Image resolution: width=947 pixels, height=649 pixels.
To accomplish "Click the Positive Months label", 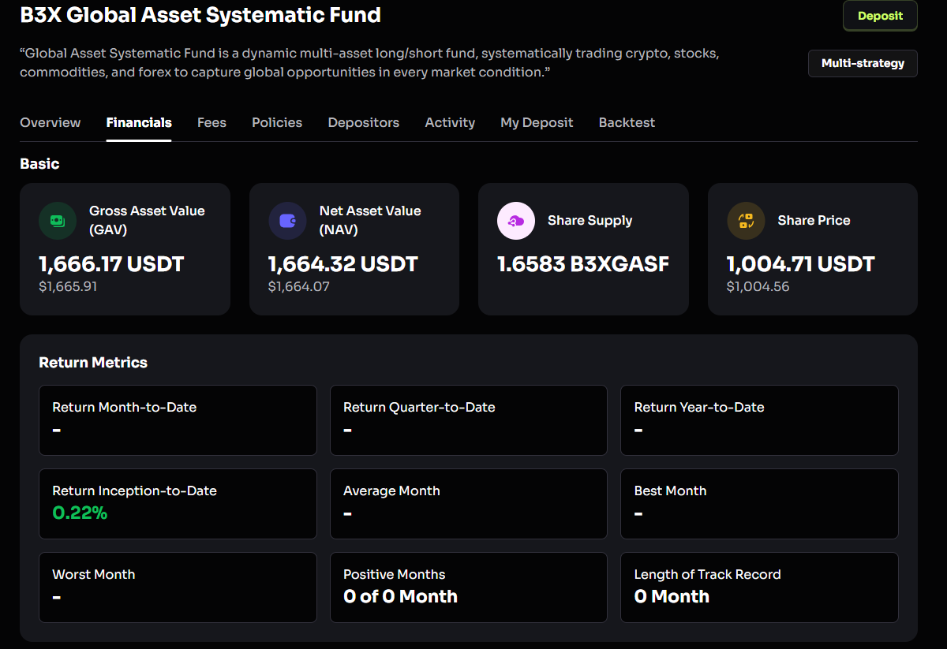I will pos(394,574).
